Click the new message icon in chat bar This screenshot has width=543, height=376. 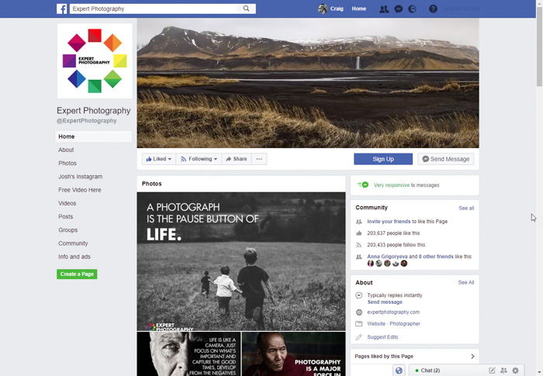click(x=492, y=371)
